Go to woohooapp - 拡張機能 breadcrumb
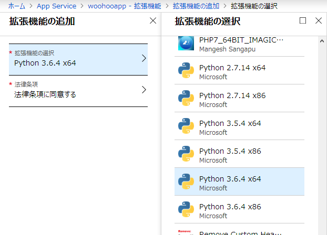This screenshot has height=235, width=327. pyautogui.click(x=125, y=6)
